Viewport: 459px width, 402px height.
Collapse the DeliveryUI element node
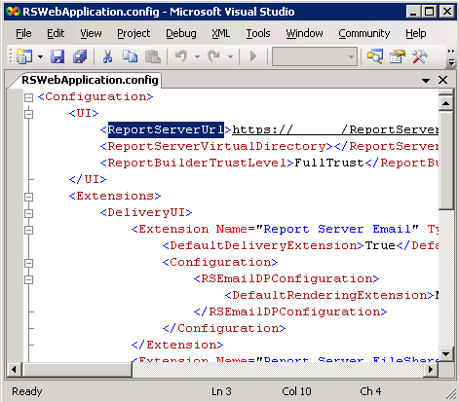[x=29, y=213]
